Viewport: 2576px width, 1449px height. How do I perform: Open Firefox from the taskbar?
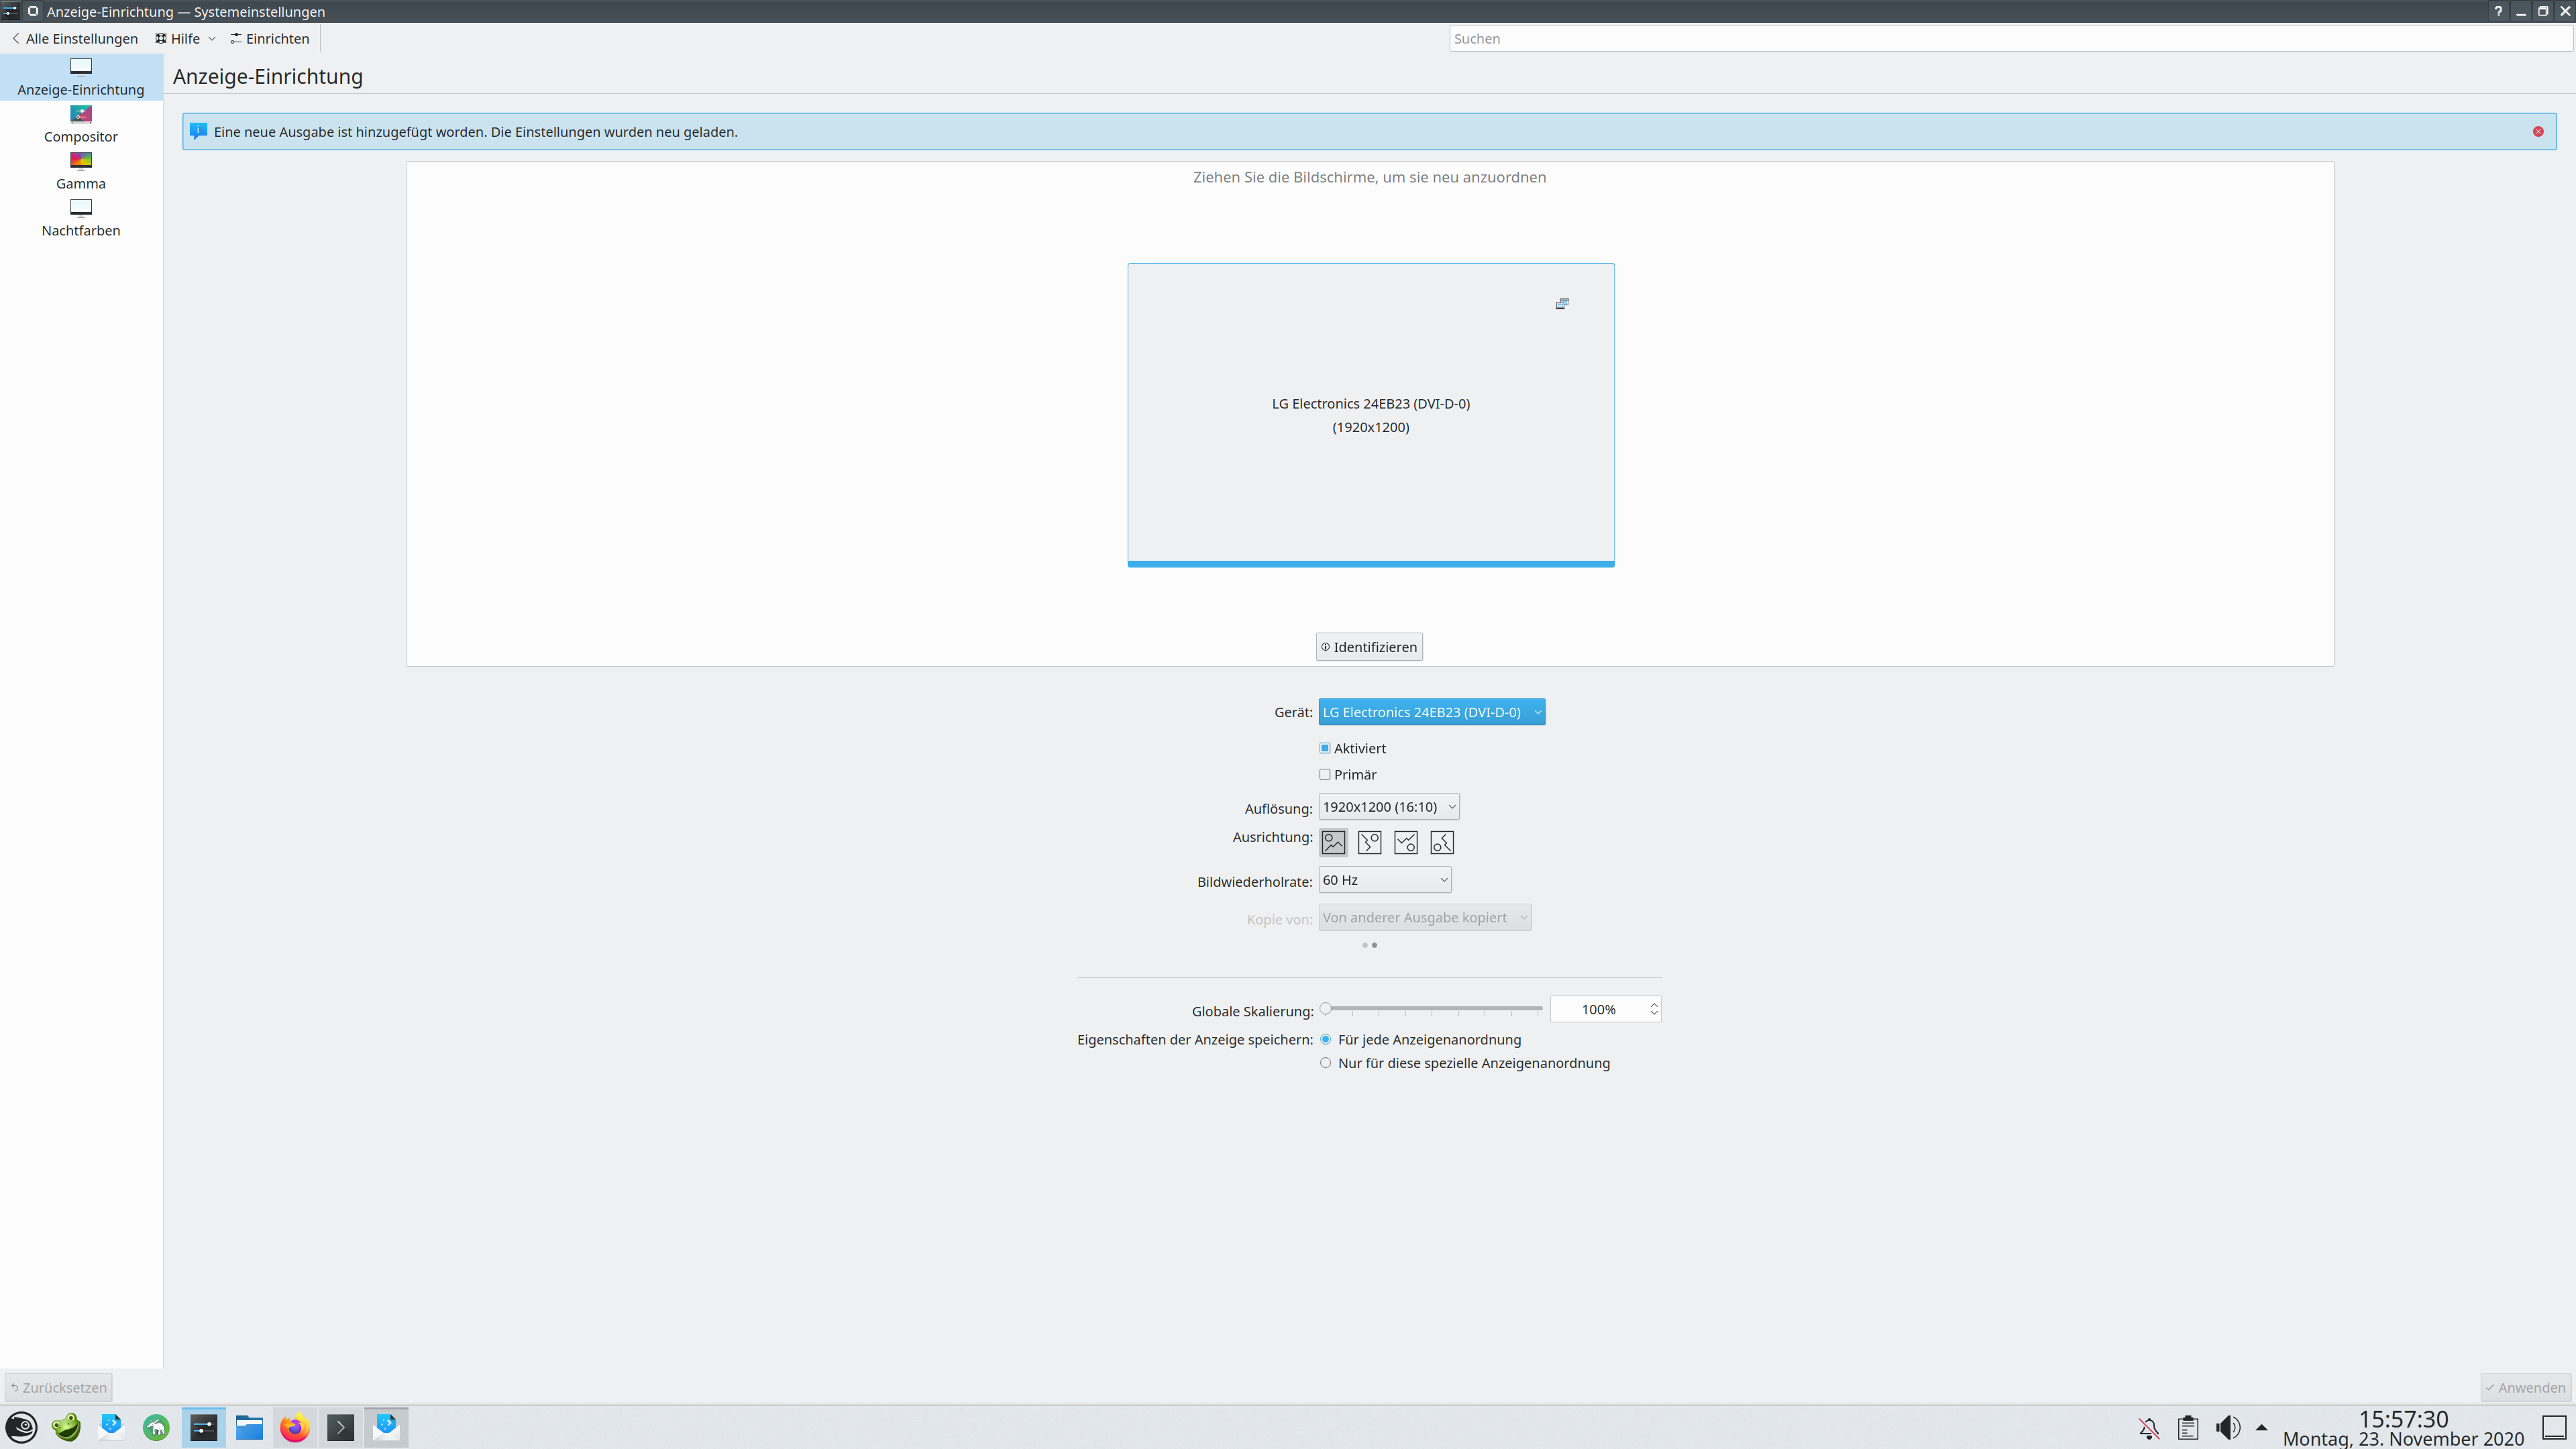click(294, 1427)
